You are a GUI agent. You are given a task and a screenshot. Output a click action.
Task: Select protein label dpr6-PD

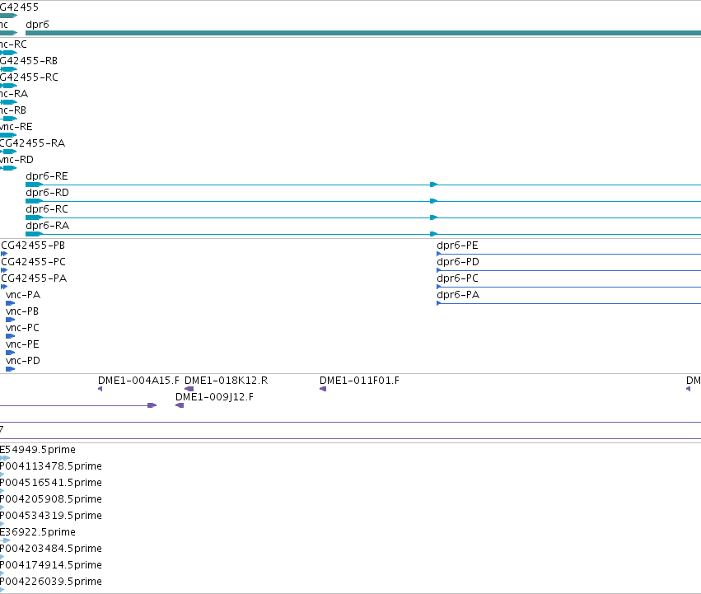click(458, 262)
